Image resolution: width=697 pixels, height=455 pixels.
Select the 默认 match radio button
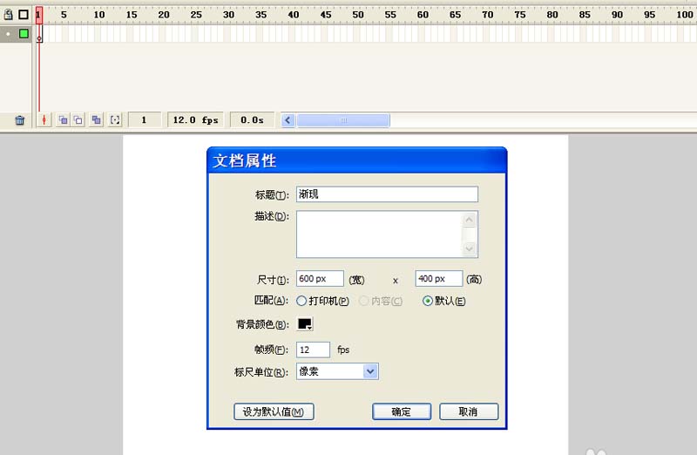click(x=428, y=301)
